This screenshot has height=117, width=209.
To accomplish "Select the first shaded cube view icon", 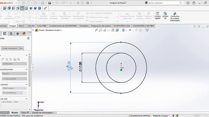I will (x=5, y=8).
